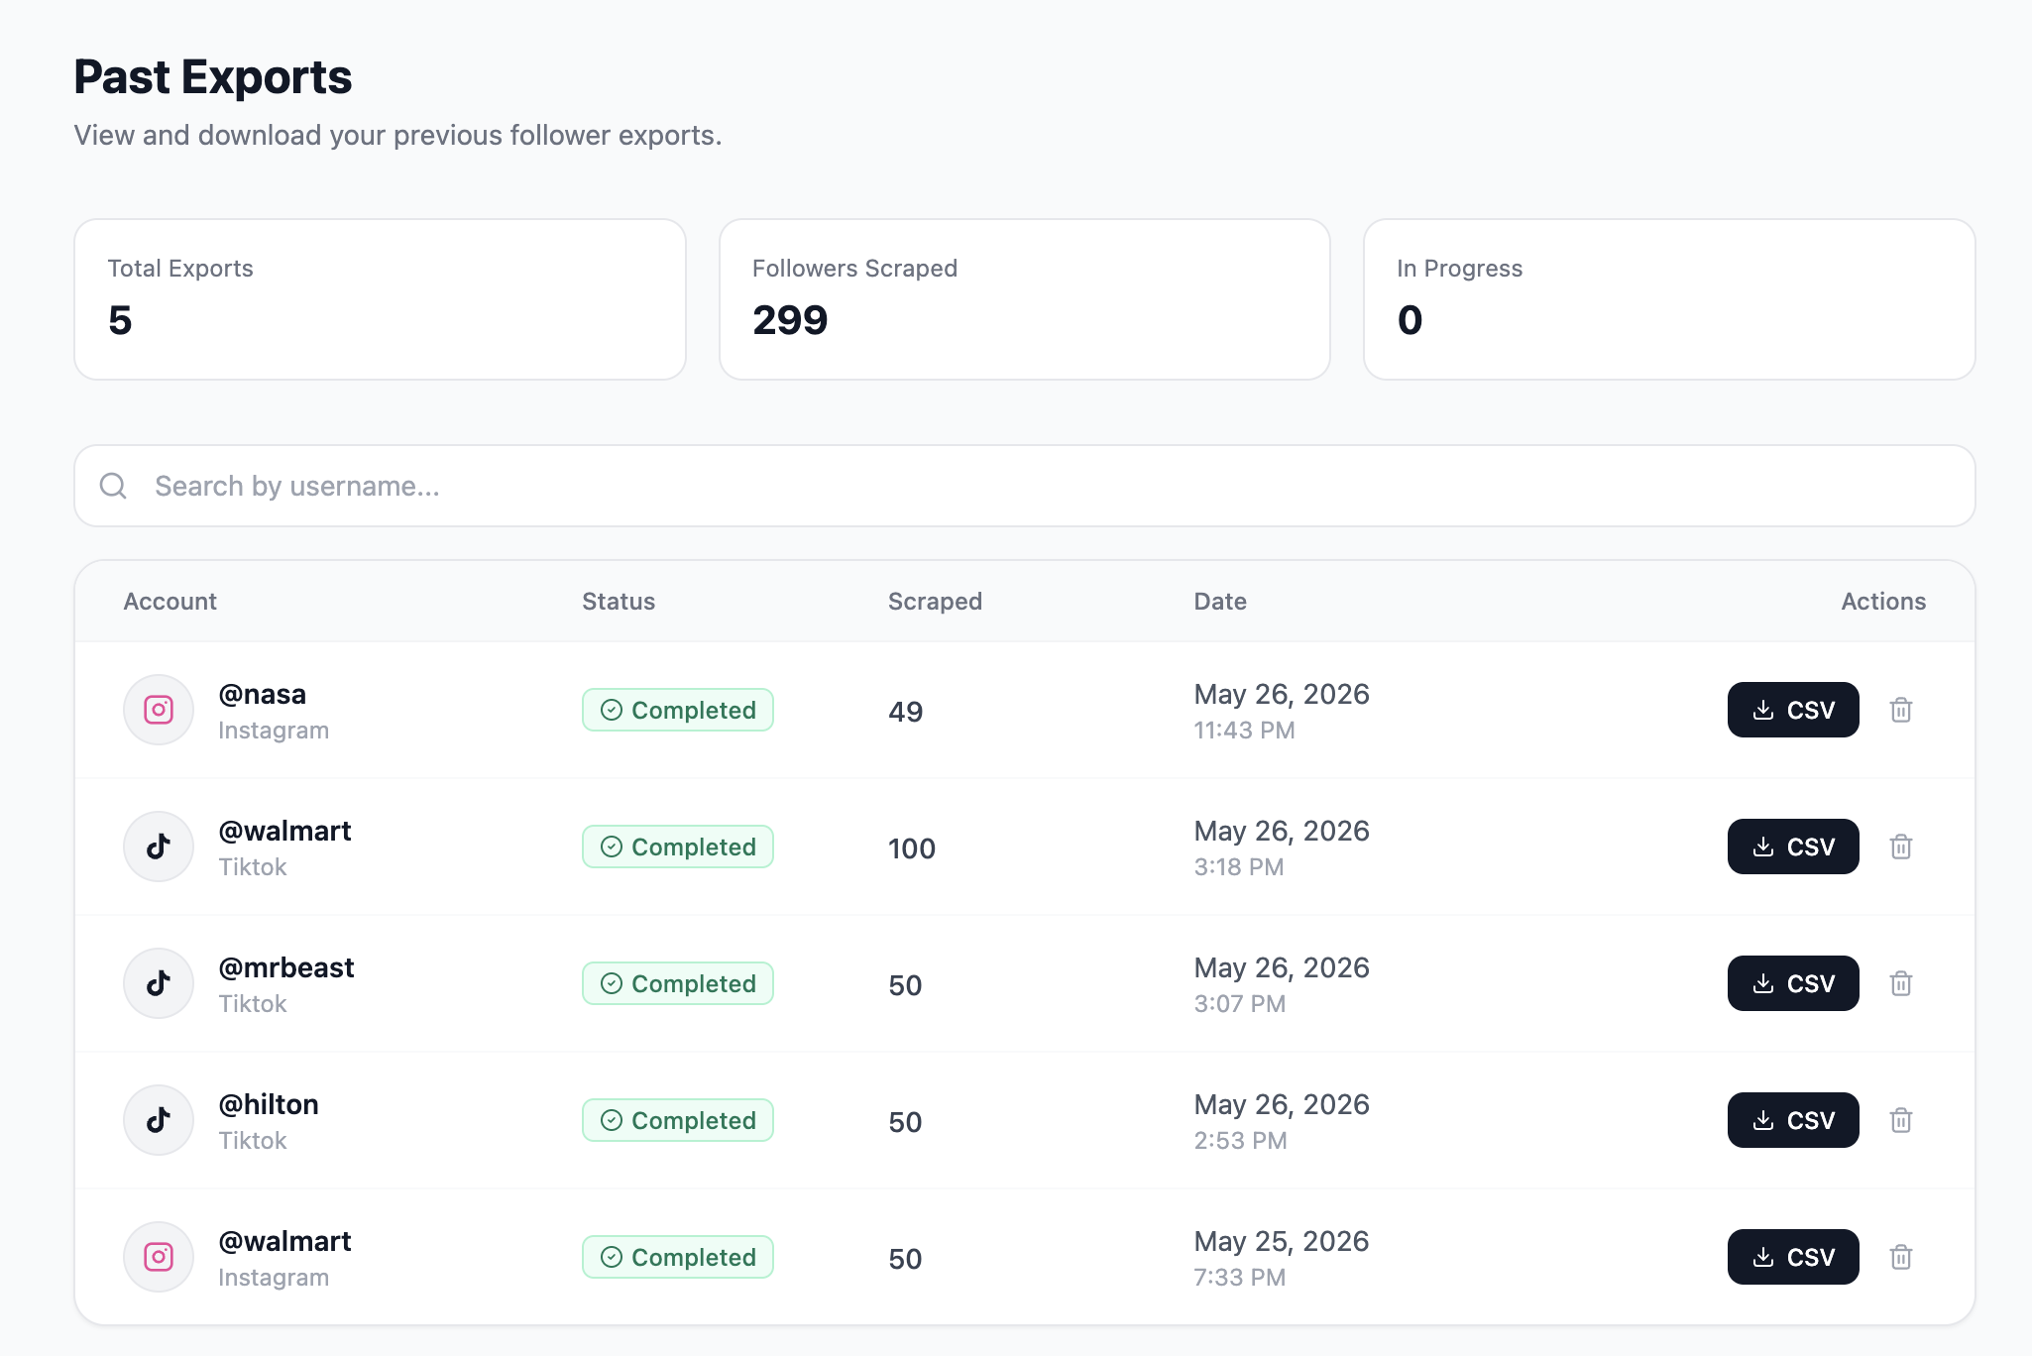The height and width of the screenshot is (1356, 2032).
Task: Delete the 3:18 PM @walmart export via trash icon
Action: (x=1900, y=847)
